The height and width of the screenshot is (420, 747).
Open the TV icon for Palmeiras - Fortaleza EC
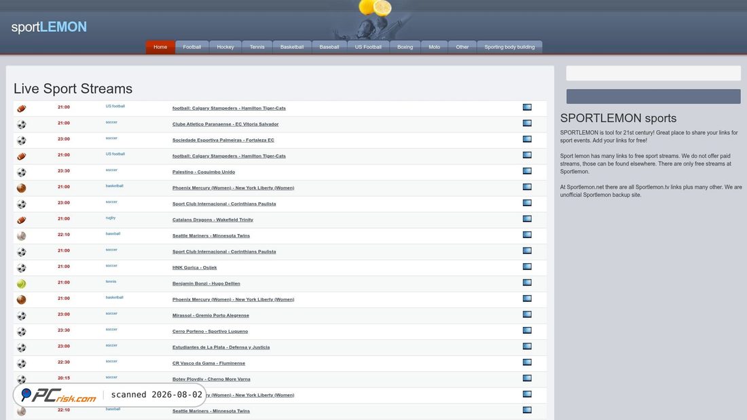527,139
